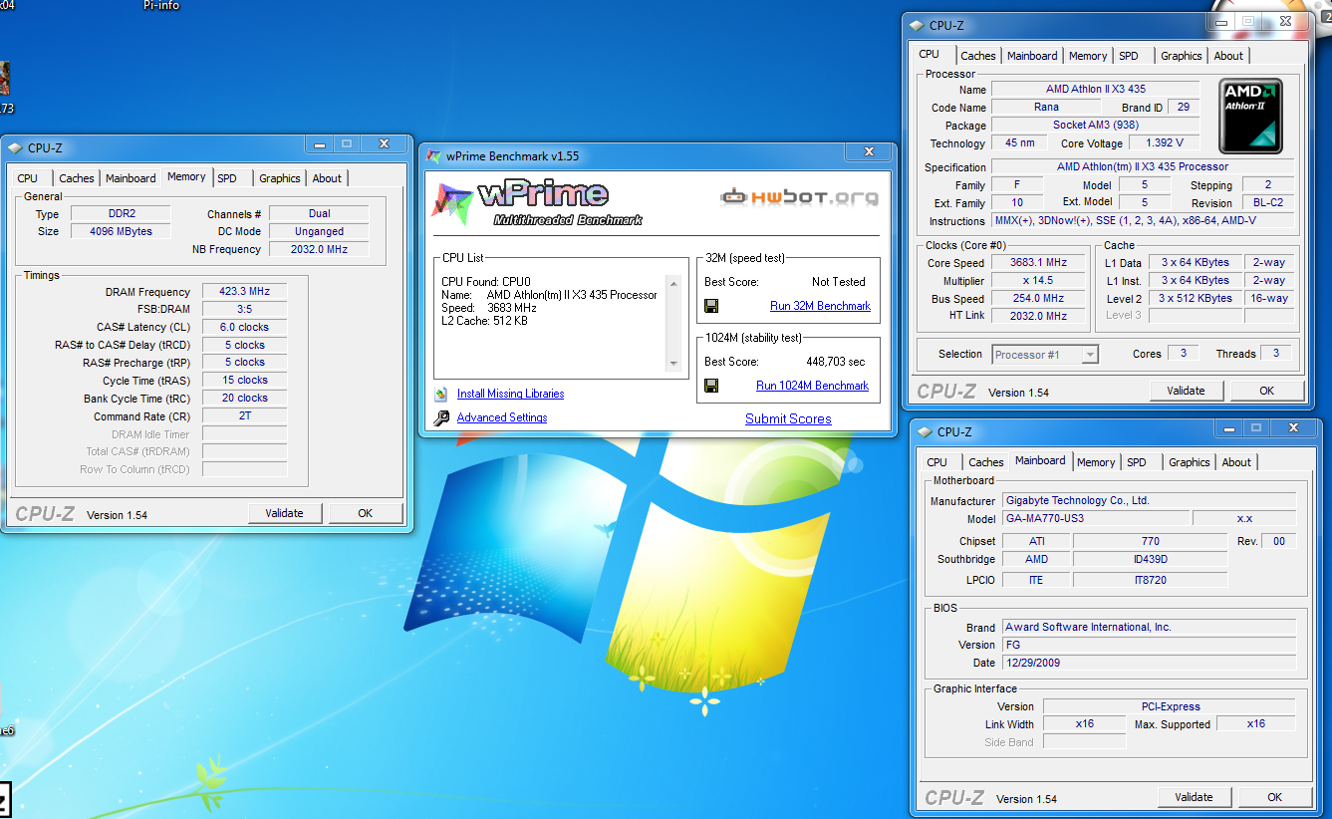Click Southbridge model field ID439D
The image size is (1332, 819).
point(1150,559)
